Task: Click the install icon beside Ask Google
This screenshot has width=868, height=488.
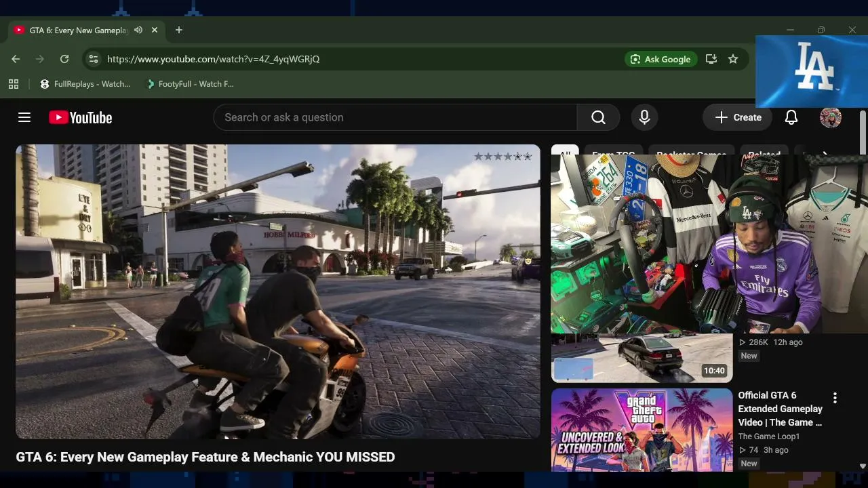Action: click(x=711, y=59)
